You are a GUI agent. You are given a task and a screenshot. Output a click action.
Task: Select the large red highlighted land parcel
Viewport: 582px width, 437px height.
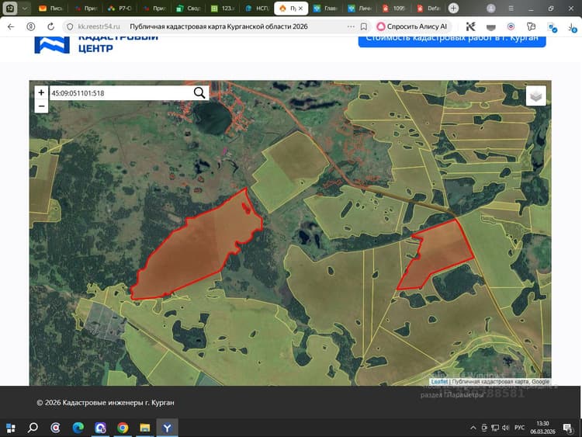[x=197, y=248]
